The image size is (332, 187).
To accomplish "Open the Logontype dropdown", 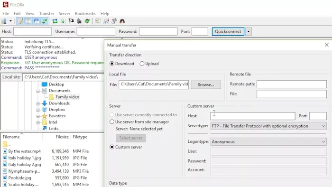I will [268, 142].
